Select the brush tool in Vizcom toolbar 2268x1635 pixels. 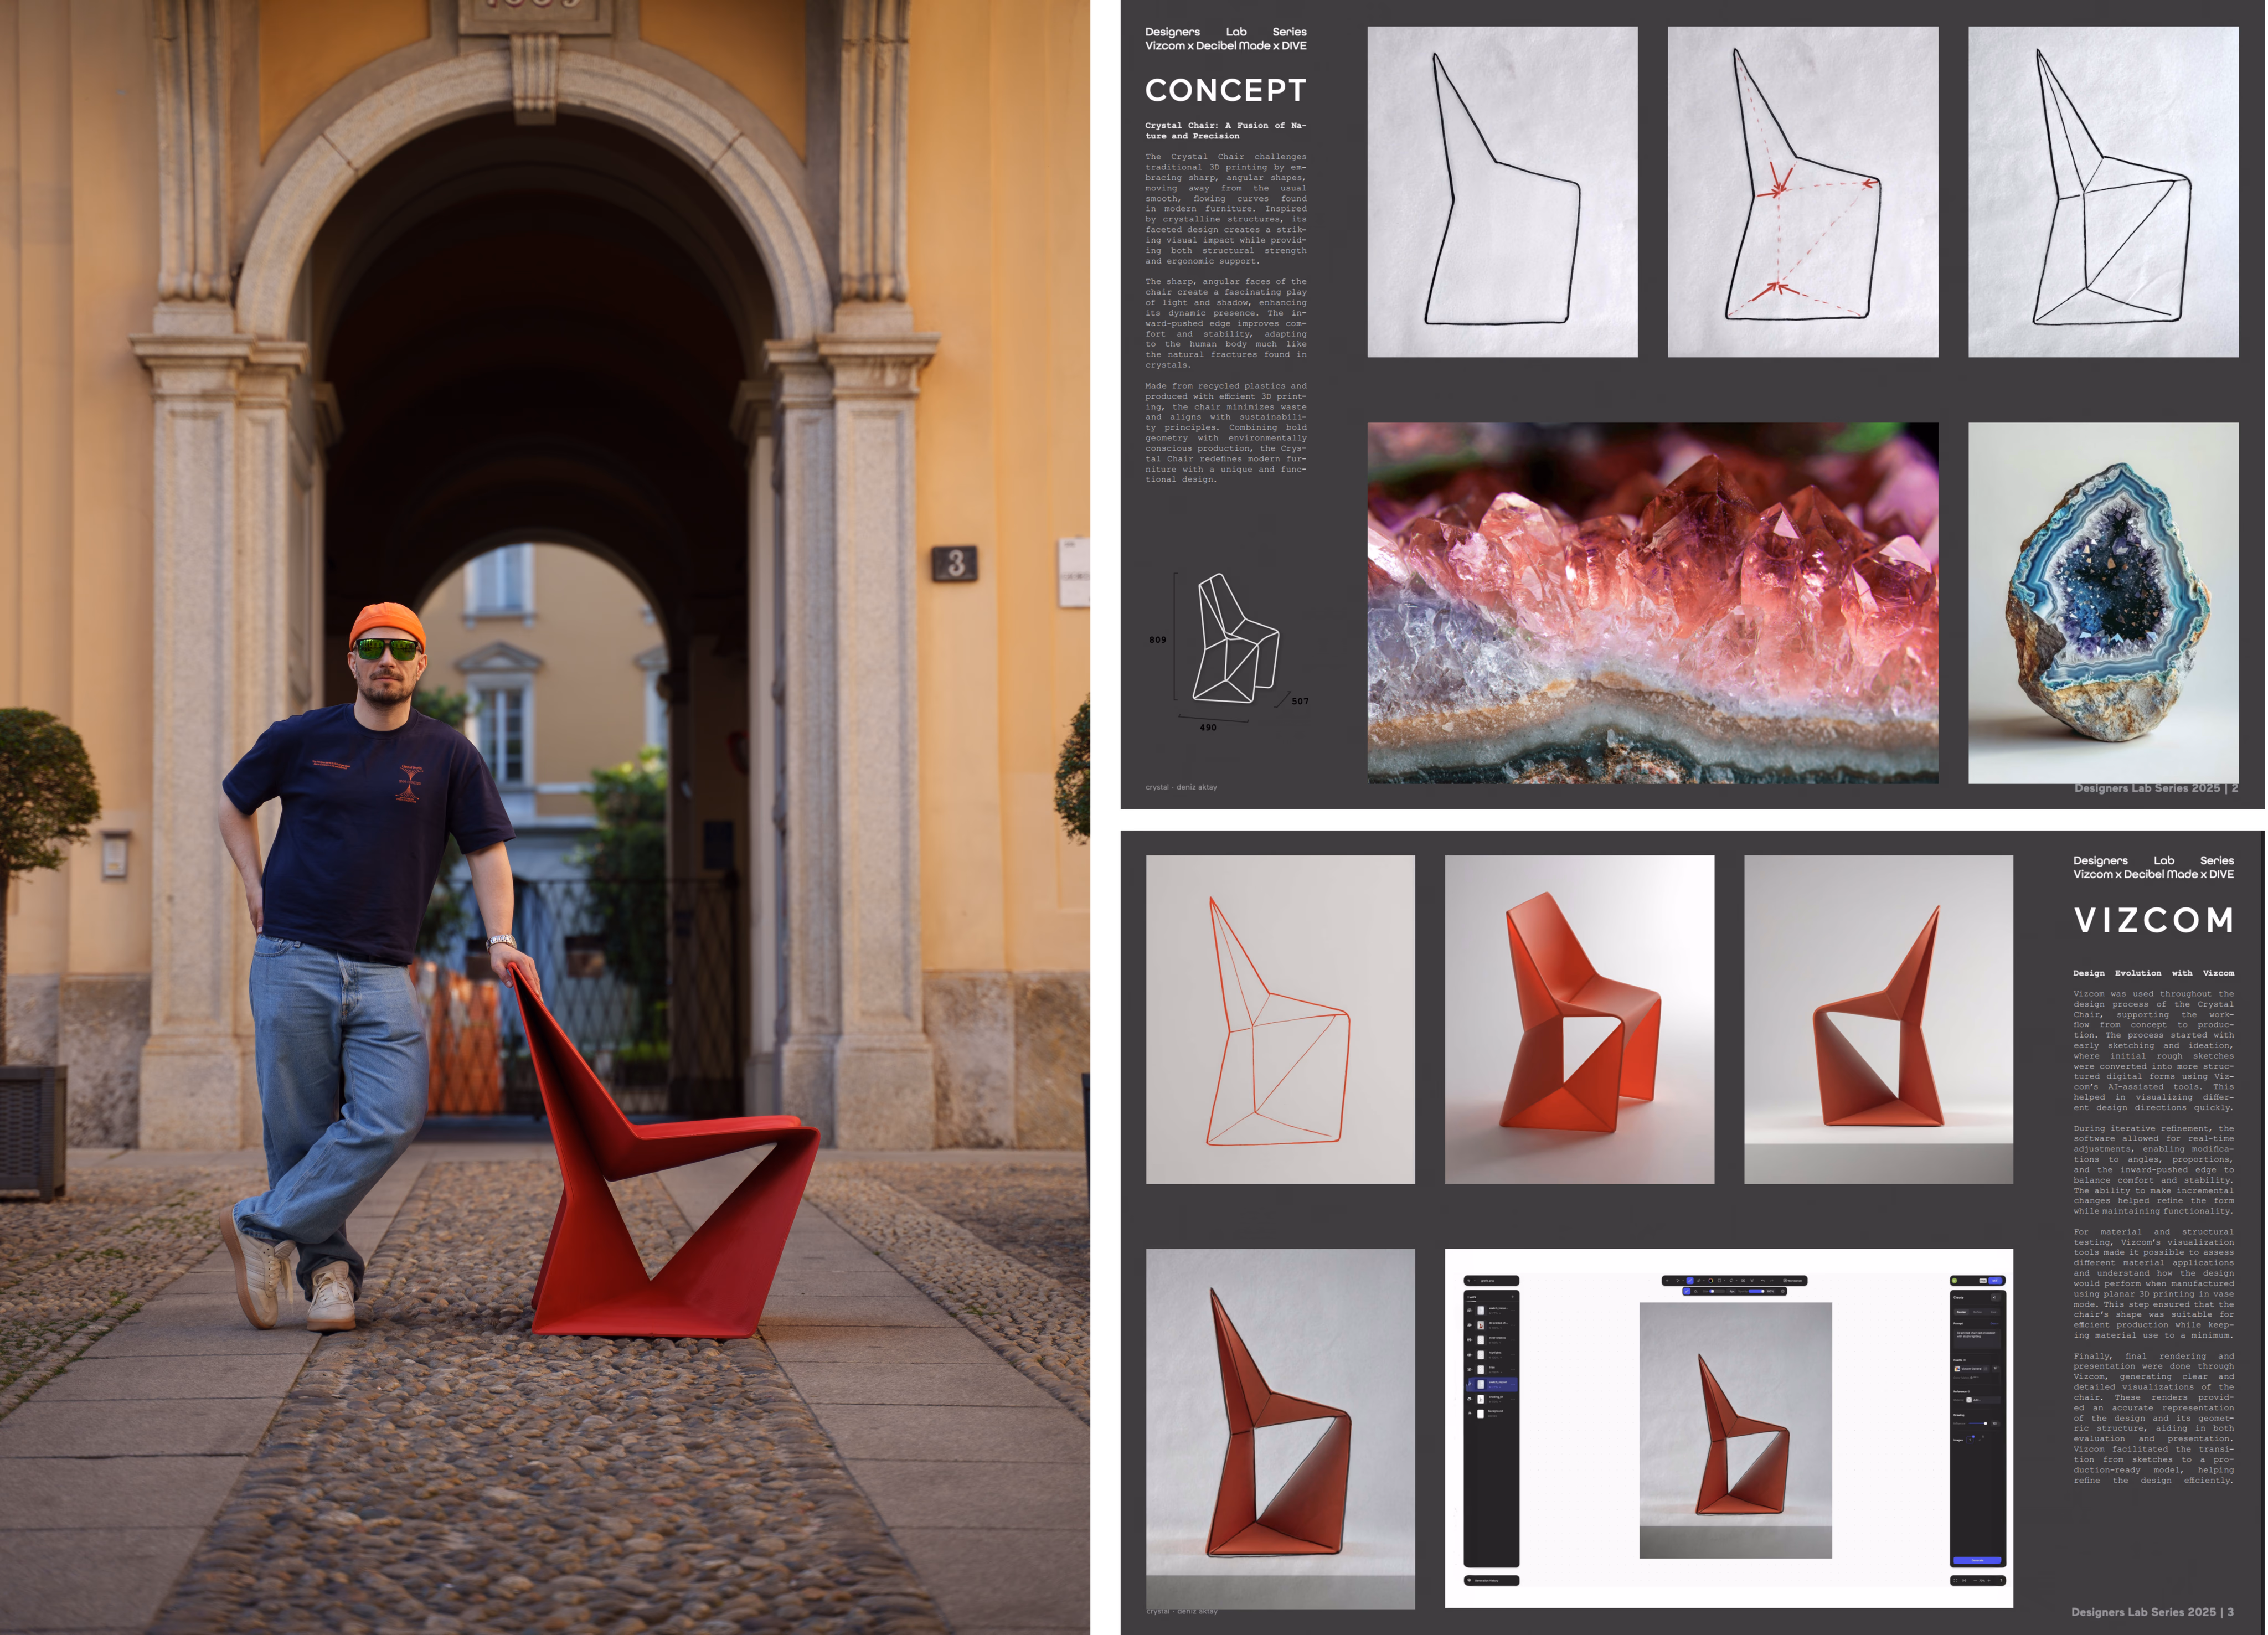(x=1690, y=1281)
